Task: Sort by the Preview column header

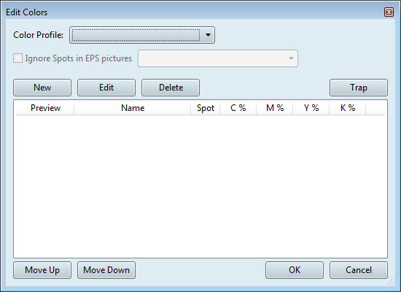Action: [45, 108]
